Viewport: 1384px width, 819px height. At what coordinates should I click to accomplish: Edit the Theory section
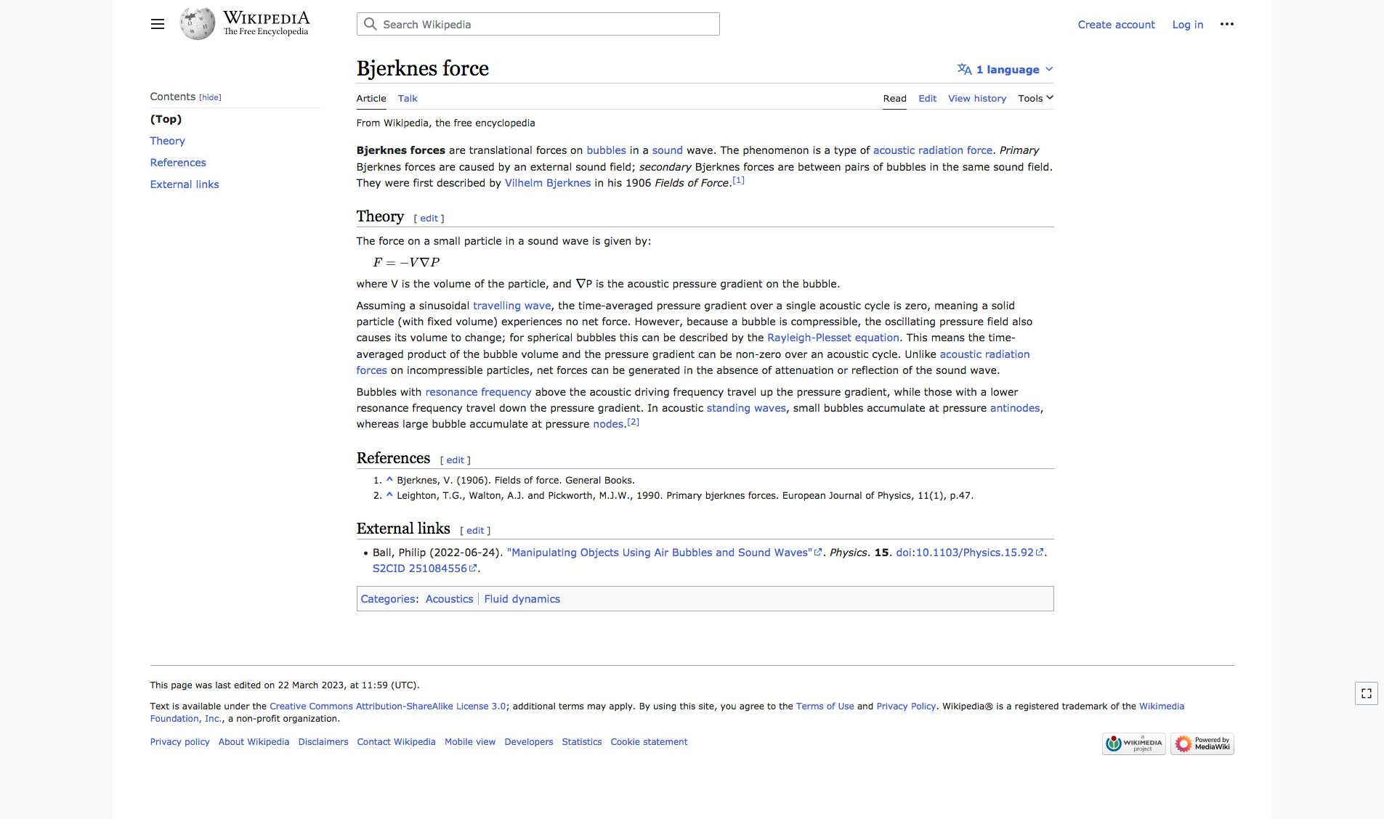[429, 219]
